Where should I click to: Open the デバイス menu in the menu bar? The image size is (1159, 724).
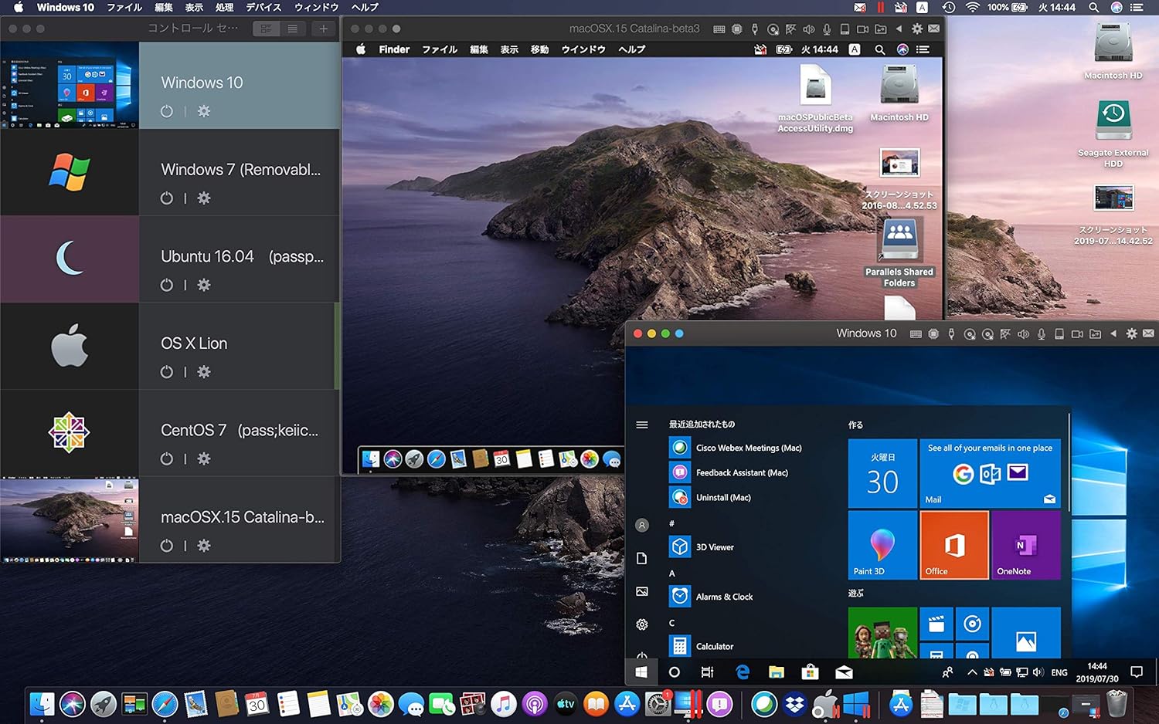click(x=263, y=7)
